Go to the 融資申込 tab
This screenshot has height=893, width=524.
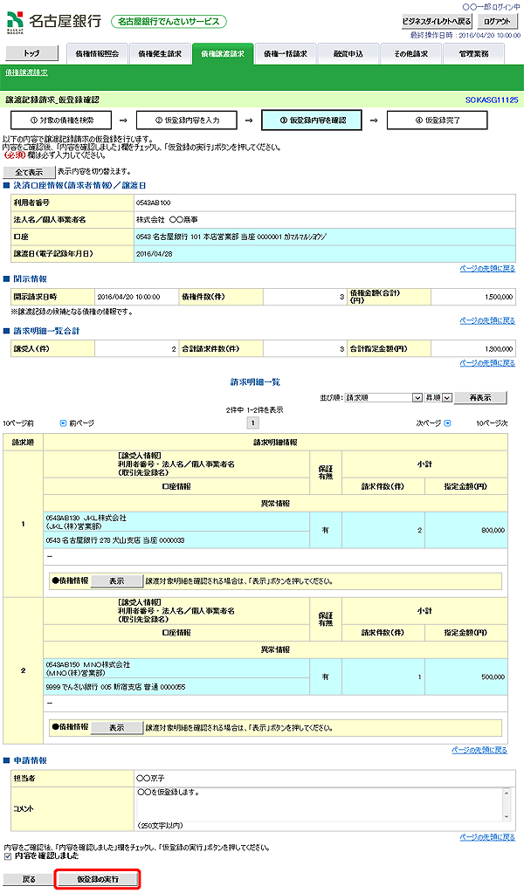click(x=348, y=53)
